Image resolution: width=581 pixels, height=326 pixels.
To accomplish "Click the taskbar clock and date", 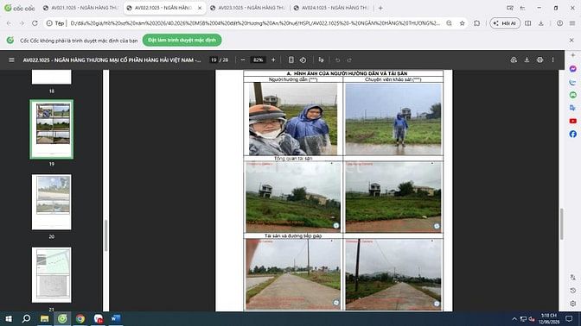I will 549,318.
